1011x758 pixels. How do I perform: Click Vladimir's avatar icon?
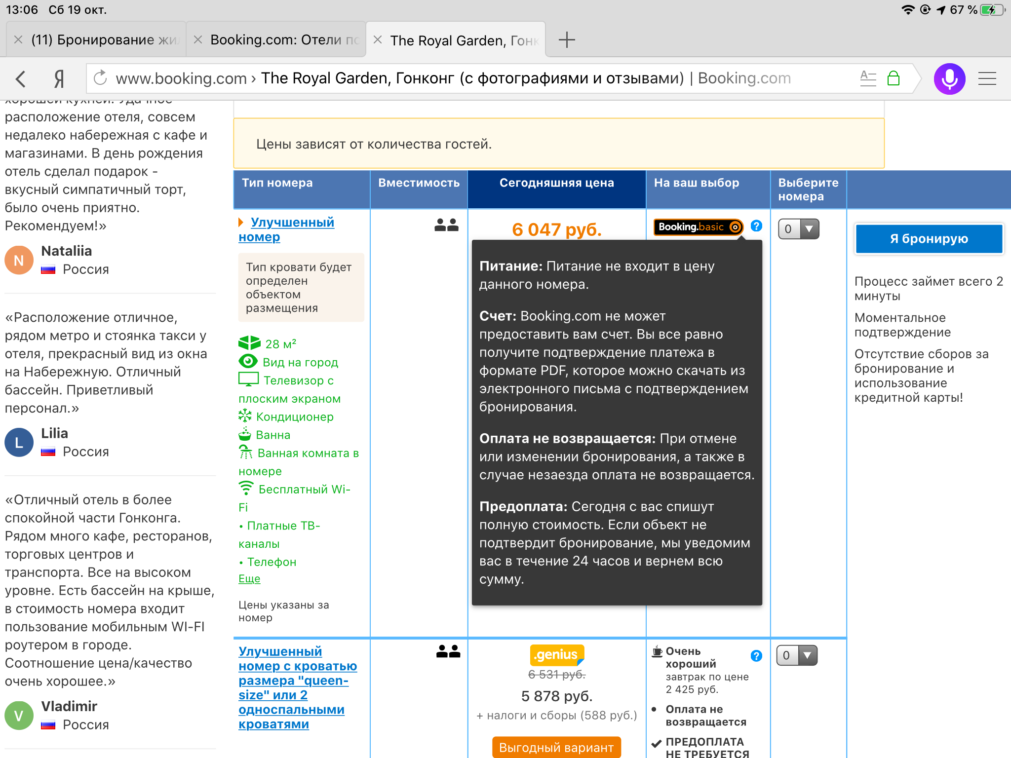click(19, 716)
